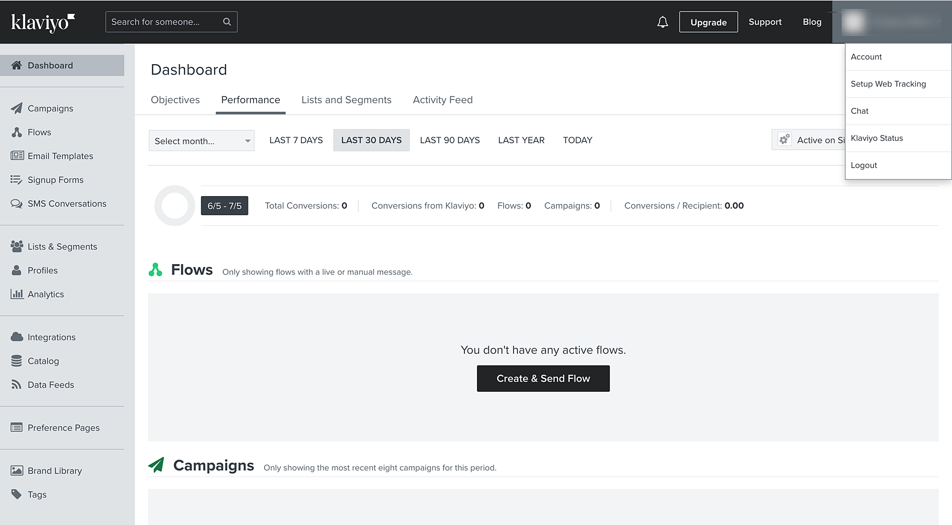Click the Analytics bar chart icon
Screen dimensions: 952x525
click(17, 294)
